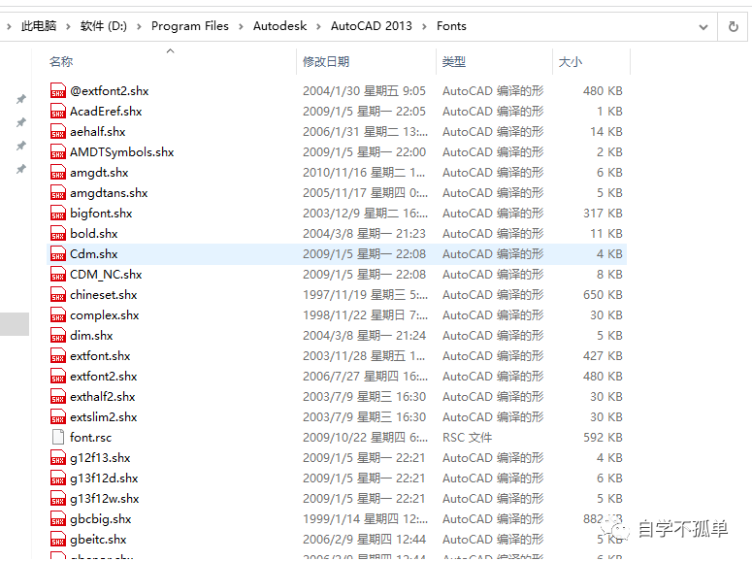Select the file name gbcbig.shx
This screenshot has width=752, height=561.
click(x=101, y=518)
